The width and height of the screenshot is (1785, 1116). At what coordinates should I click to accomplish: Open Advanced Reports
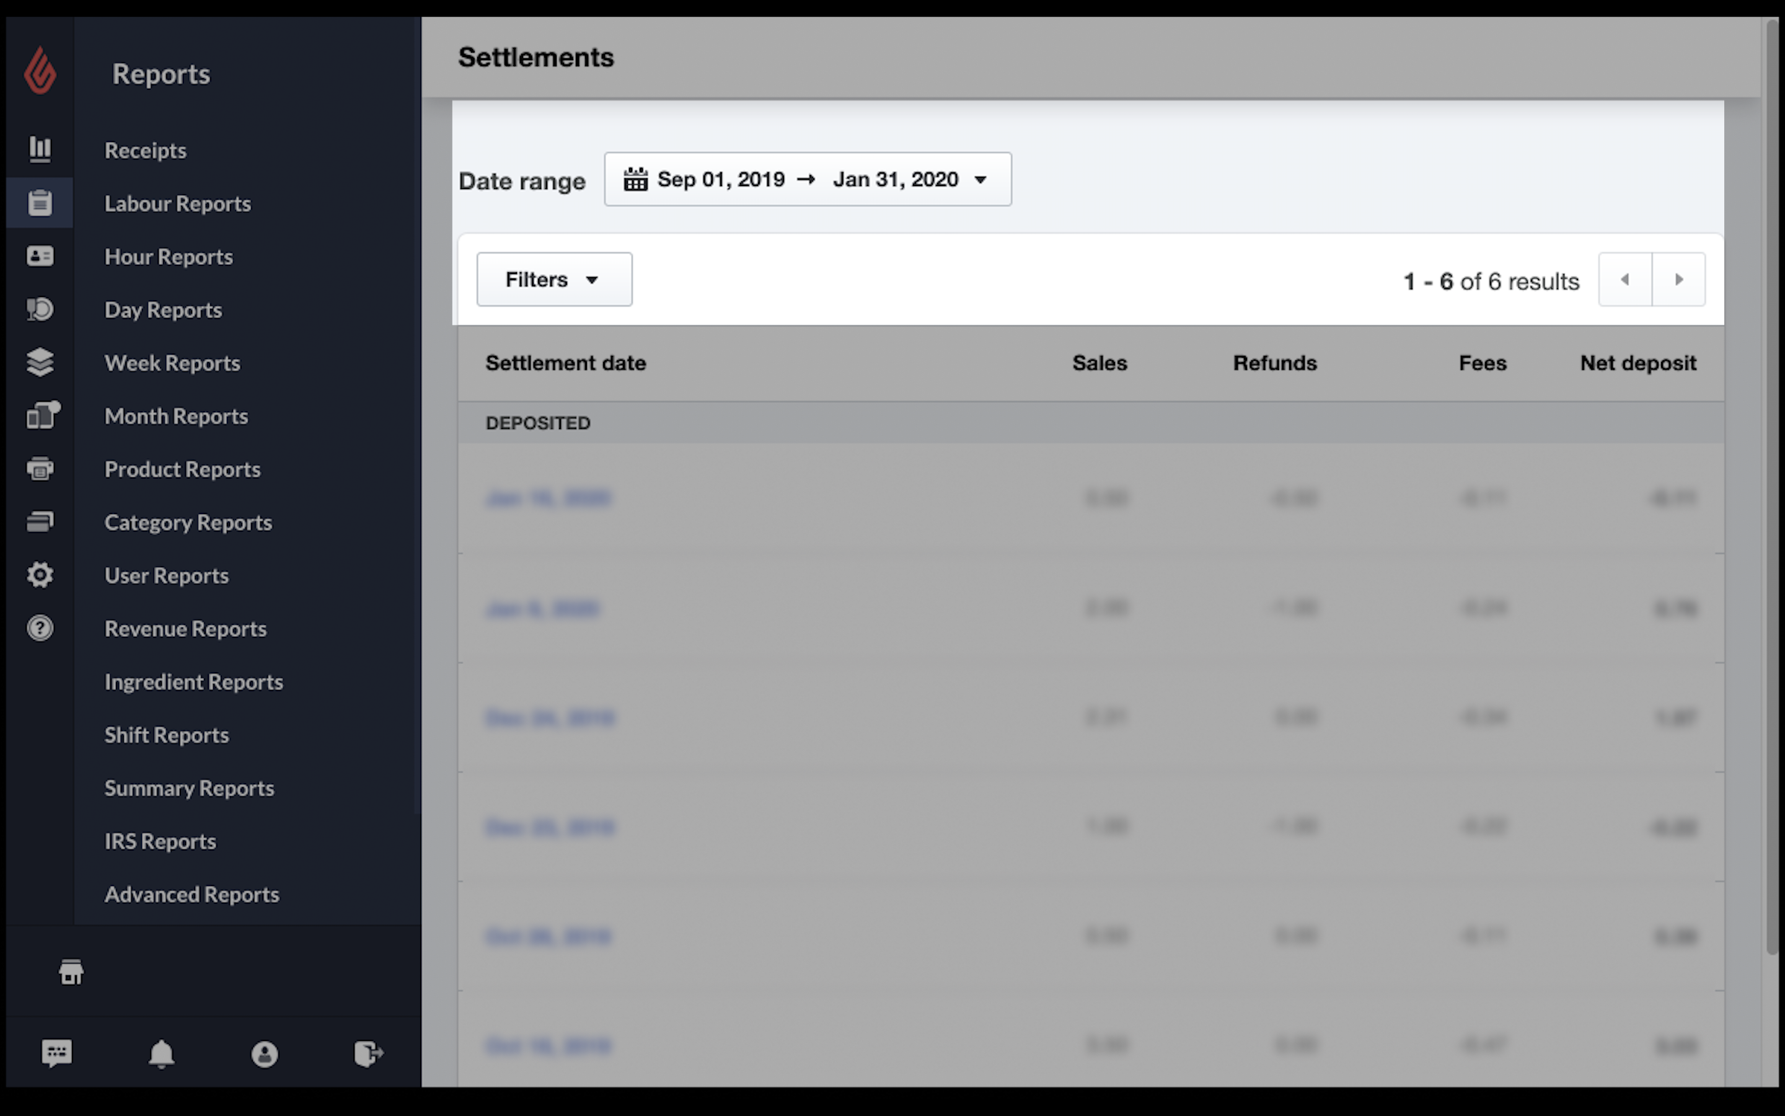point(192,894)
